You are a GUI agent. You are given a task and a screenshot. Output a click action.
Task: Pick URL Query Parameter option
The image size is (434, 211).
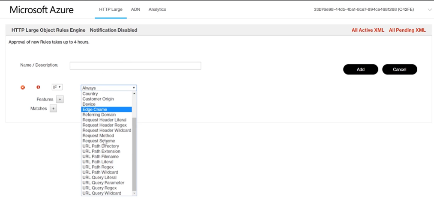107,183
